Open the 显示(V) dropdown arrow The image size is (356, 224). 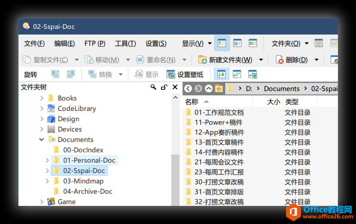click(210, 43)
